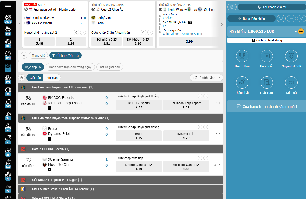Open Luật cược rules icon
This screenshot has height=199, width=306.
pyautogui.click(x=267, y=83)
